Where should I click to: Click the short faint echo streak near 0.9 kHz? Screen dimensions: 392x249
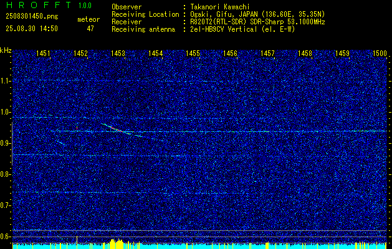coord(61,143)
